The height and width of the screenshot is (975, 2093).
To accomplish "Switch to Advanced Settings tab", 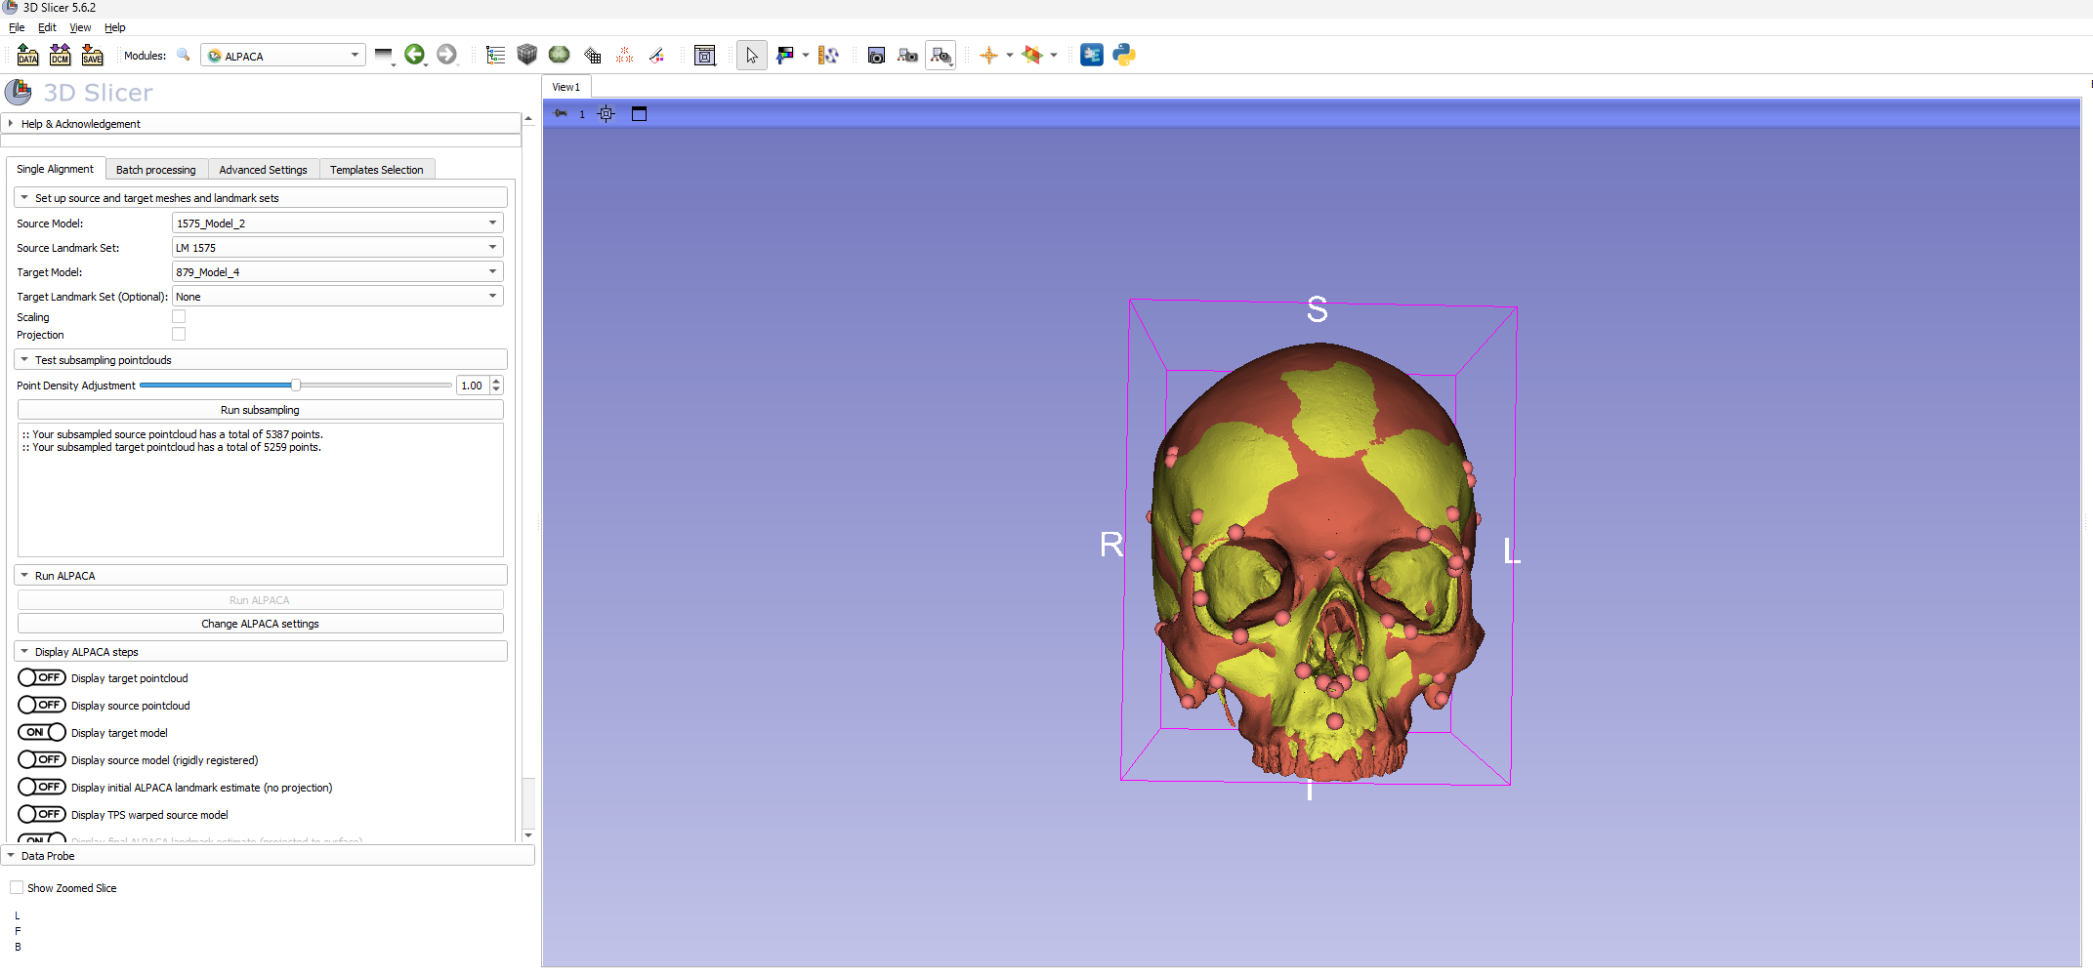I will pyautogui.click(x=263, y=170).
